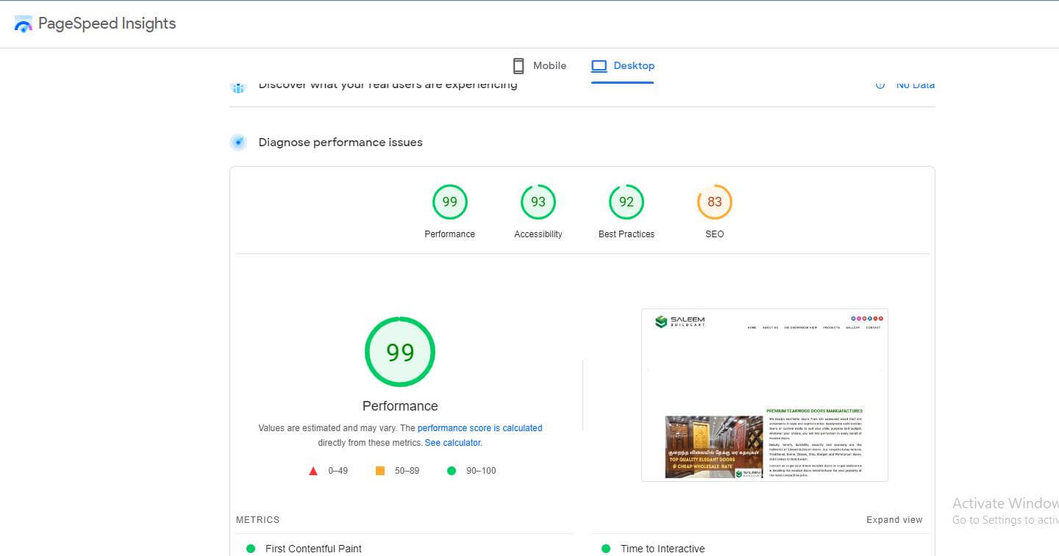Open the See calculator link
Screen dimensions: 1059x556
(452, 443)
